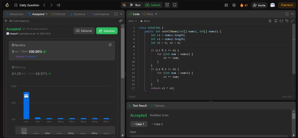Switch to the Solutions tab
Screen dimensions: 298x138
(x=77, y=14)
